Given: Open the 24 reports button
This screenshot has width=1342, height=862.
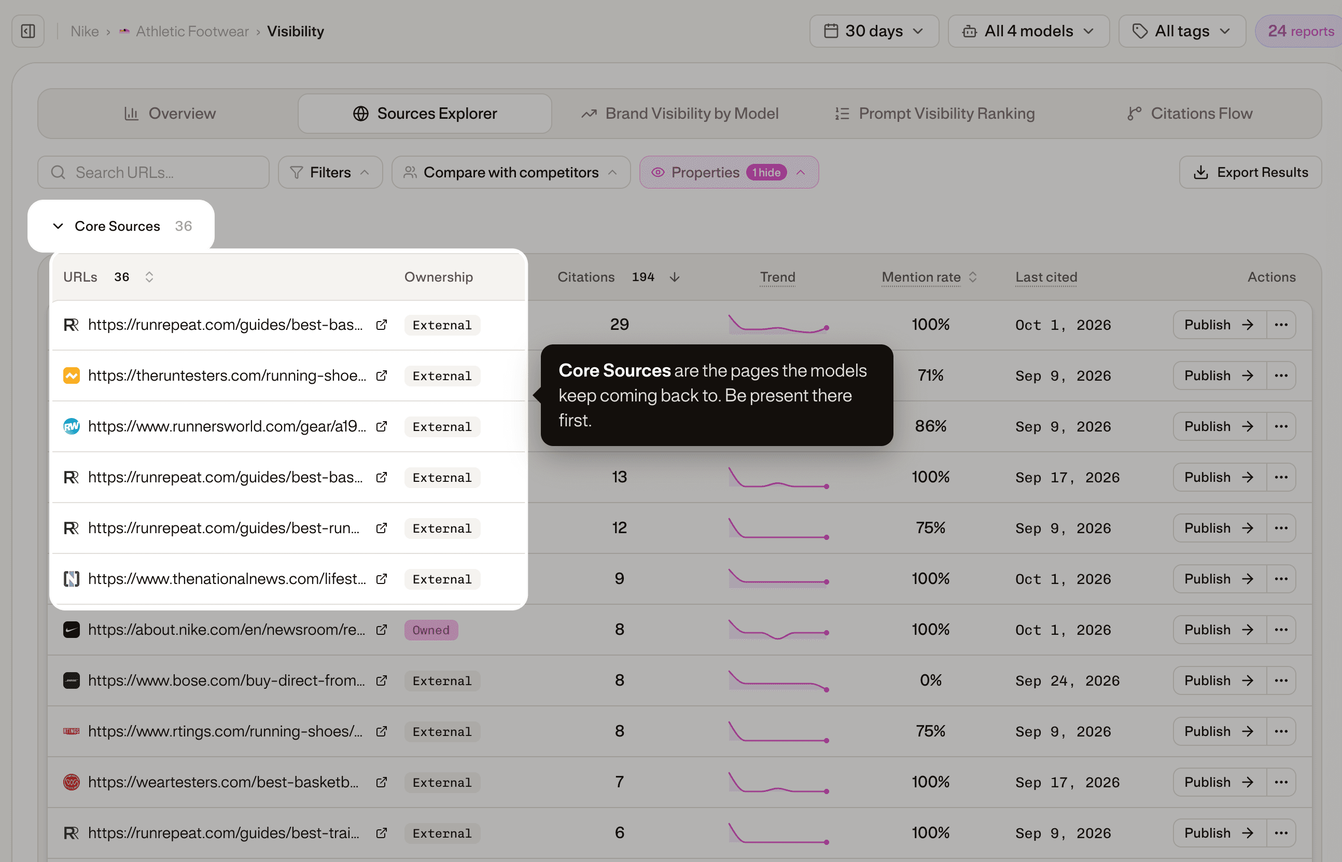Looking at the screenshot, I should click(x=1299, y=31).
